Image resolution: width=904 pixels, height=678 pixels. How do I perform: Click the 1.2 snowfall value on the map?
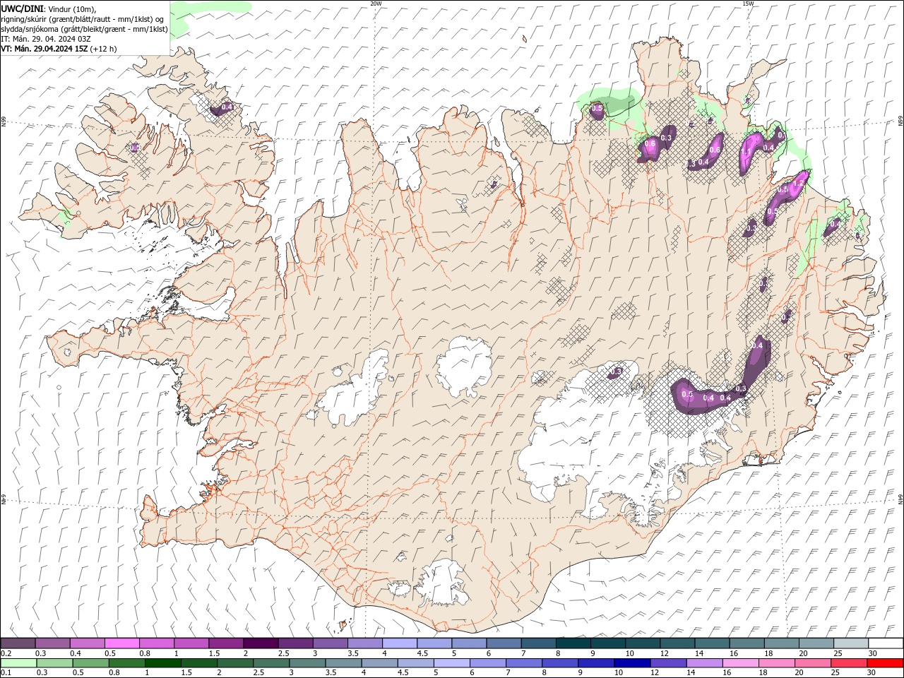(799, 182)
